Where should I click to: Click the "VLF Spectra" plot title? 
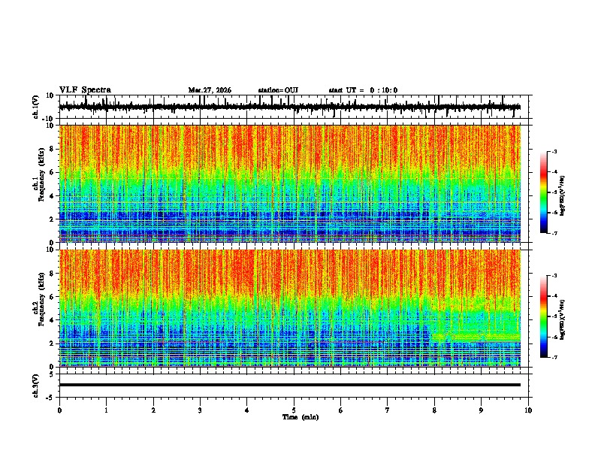(85, 90)
